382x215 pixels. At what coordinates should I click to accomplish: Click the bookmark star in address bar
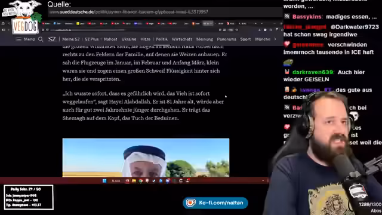(x=236, y=30)
